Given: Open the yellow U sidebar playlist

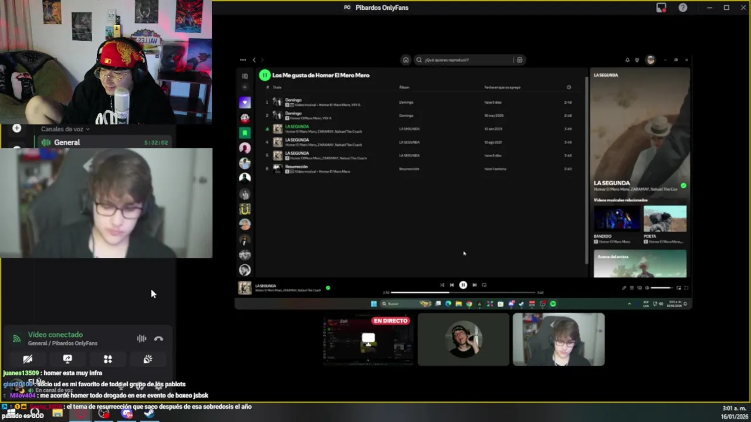Looking at the screenshot, I should coord(245,209).
